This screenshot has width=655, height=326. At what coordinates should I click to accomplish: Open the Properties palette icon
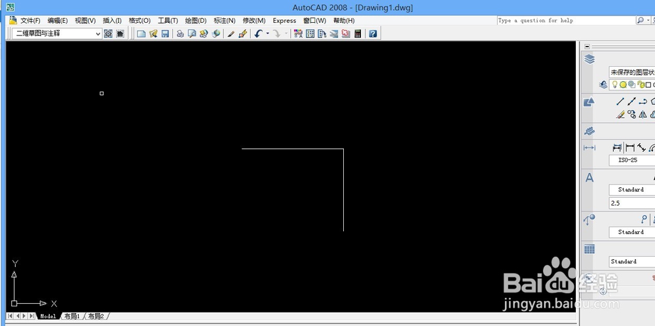[x=298, y=34]
